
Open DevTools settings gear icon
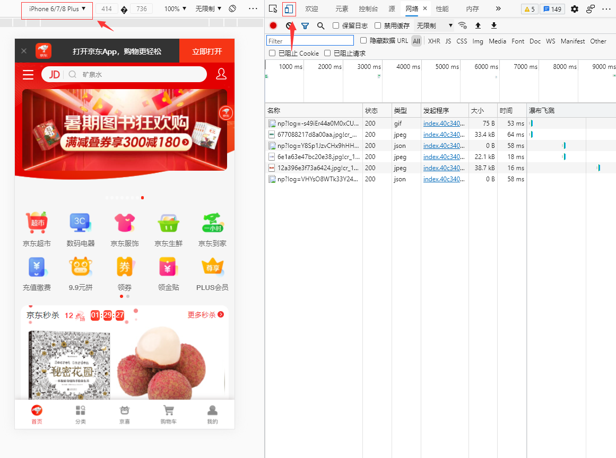[x=575, y=8]
